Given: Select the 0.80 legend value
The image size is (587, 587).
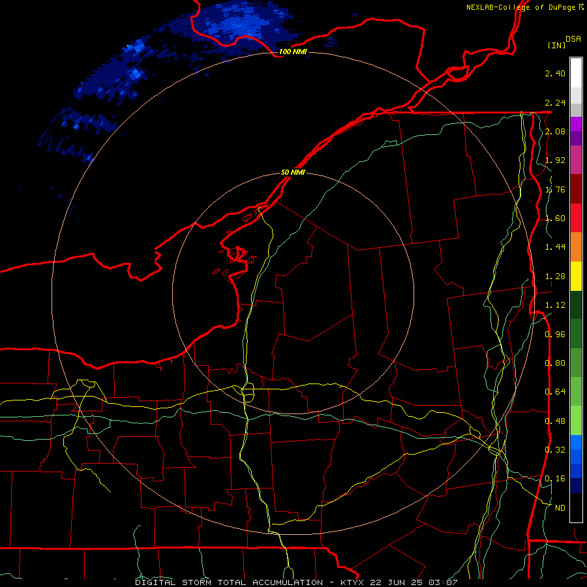Looking at the screenshot, I should click(x=555, y=363).
